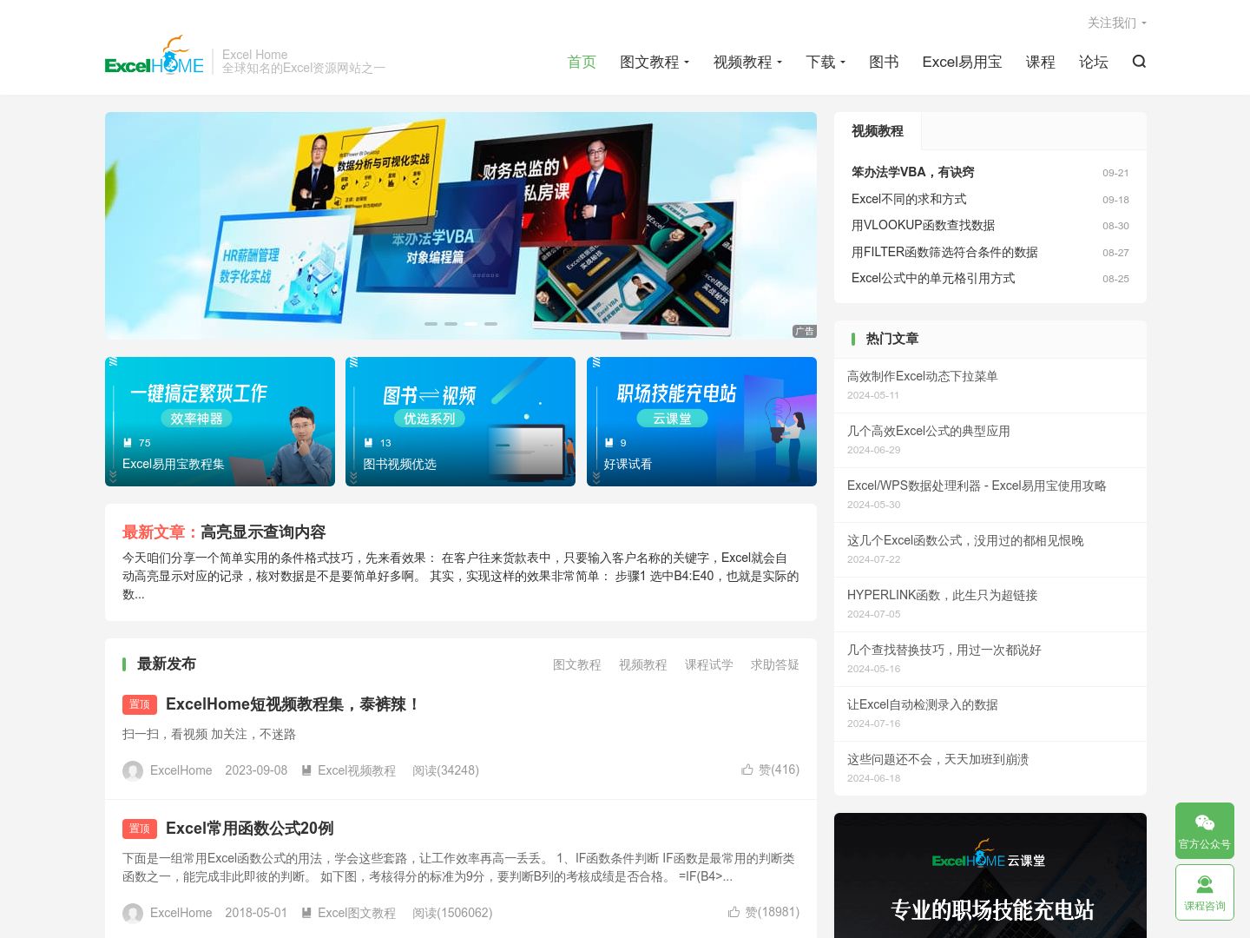1250x938 pixels.
Task: Click author ExcelHome on 2023-09-08 post
Action: click(181, 770)
